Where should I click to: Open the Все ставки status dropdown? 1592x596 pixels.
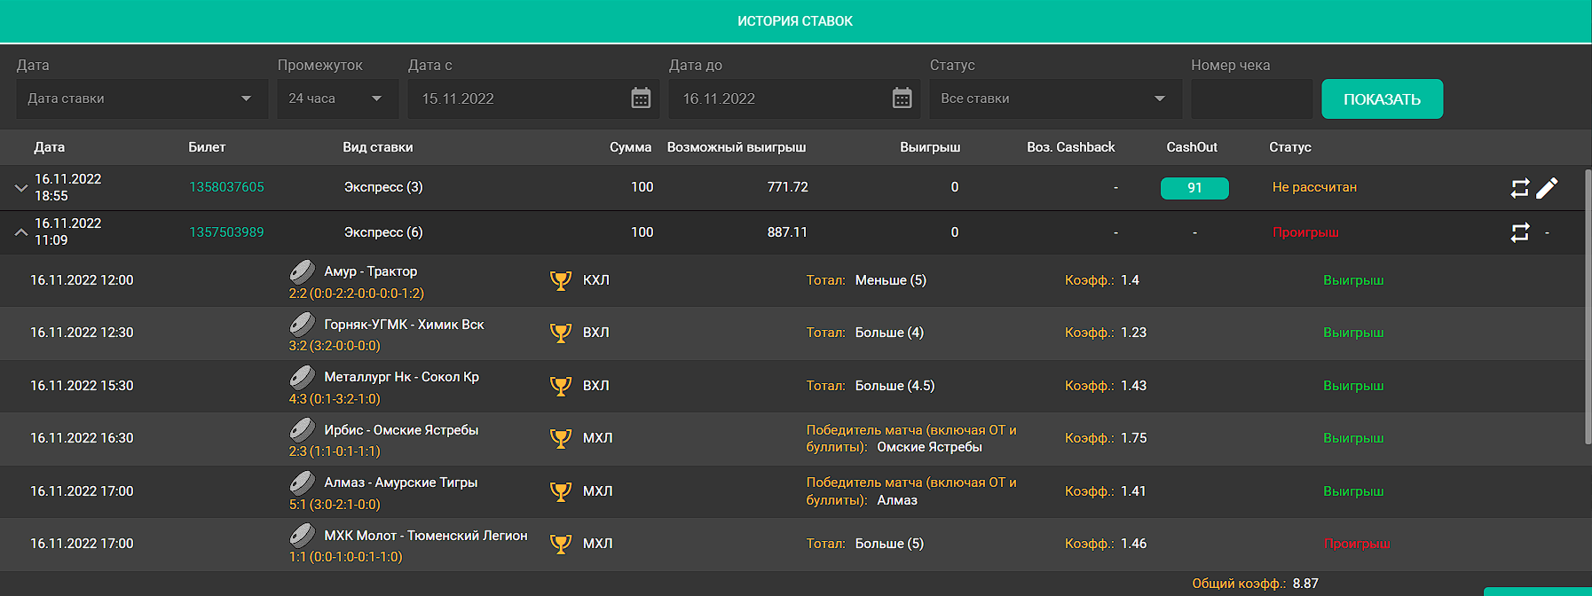1055,98
